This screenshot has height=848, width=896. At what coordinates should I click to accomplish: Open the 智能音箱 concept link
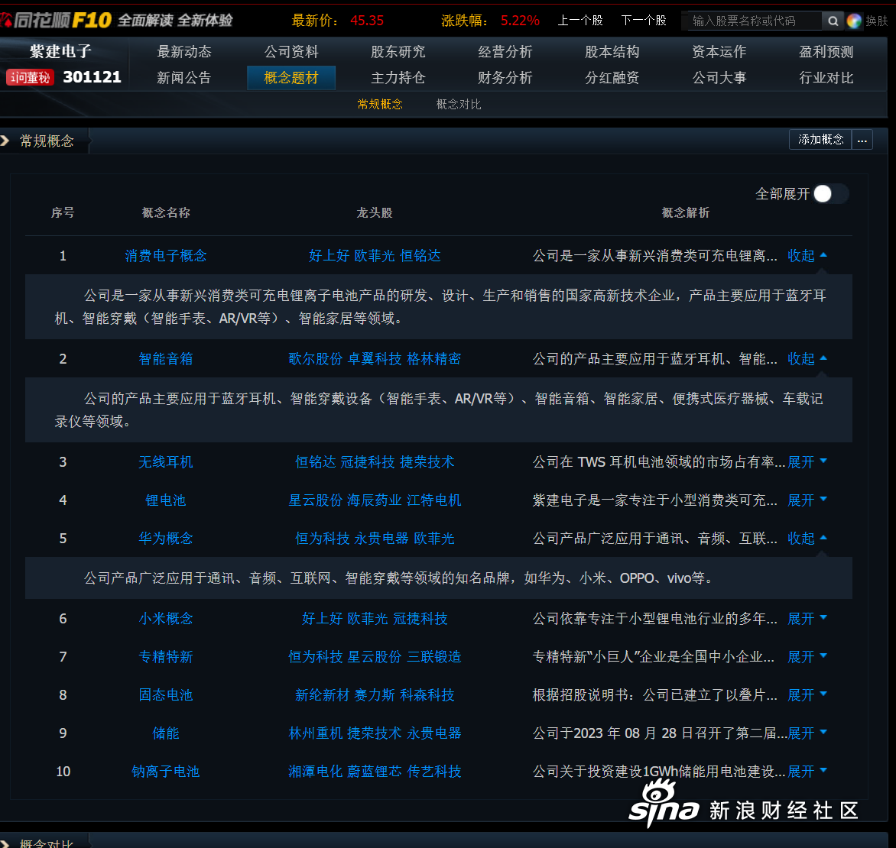coord(166,358)
